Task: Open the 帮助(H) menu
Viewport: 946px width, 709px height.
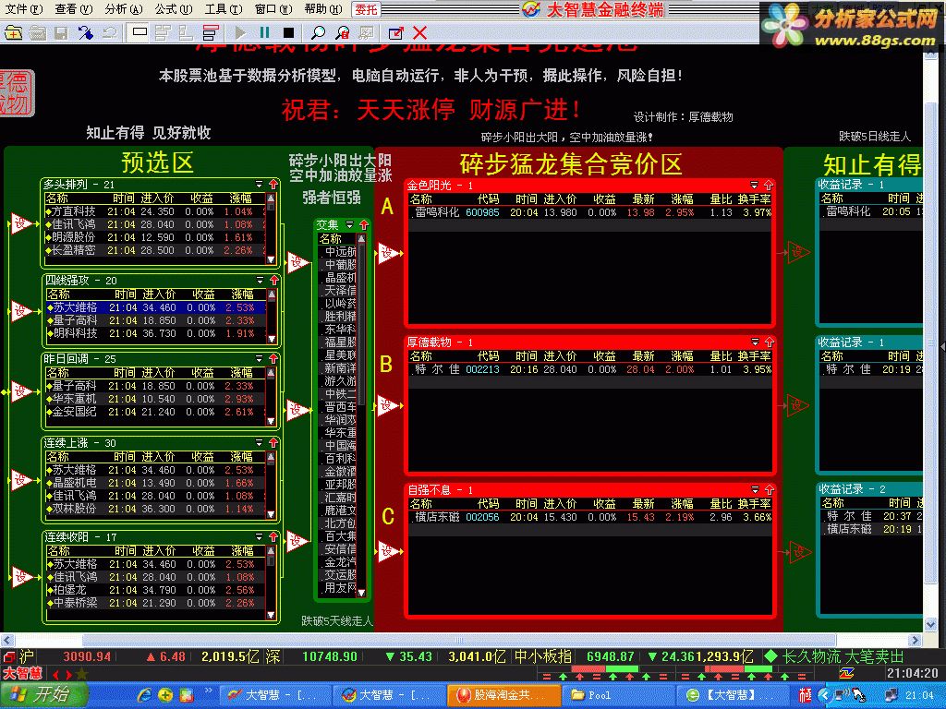Action: coord(322,8)
